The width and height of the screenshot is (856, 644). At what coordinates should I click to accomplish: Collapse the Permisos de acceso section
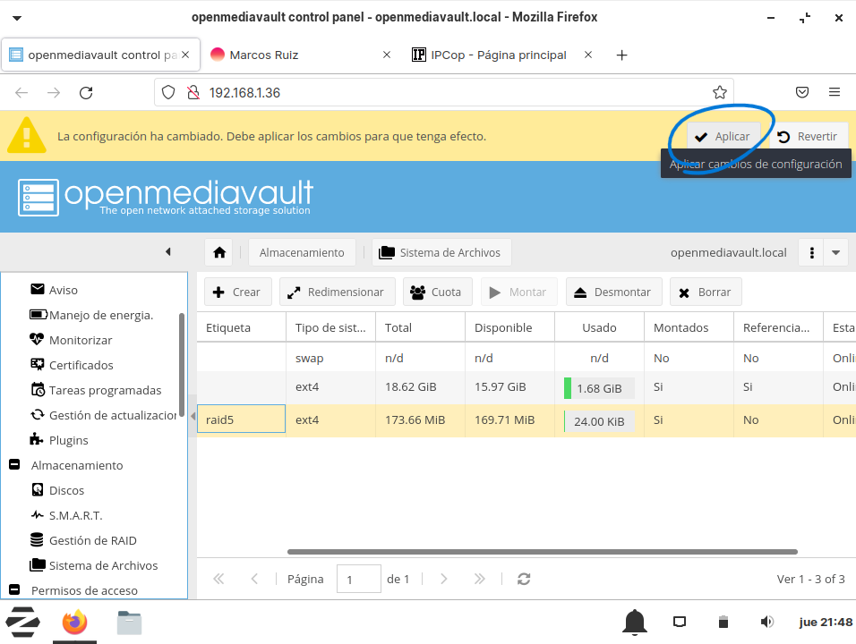pyautogui.click(x=14, y=590)
